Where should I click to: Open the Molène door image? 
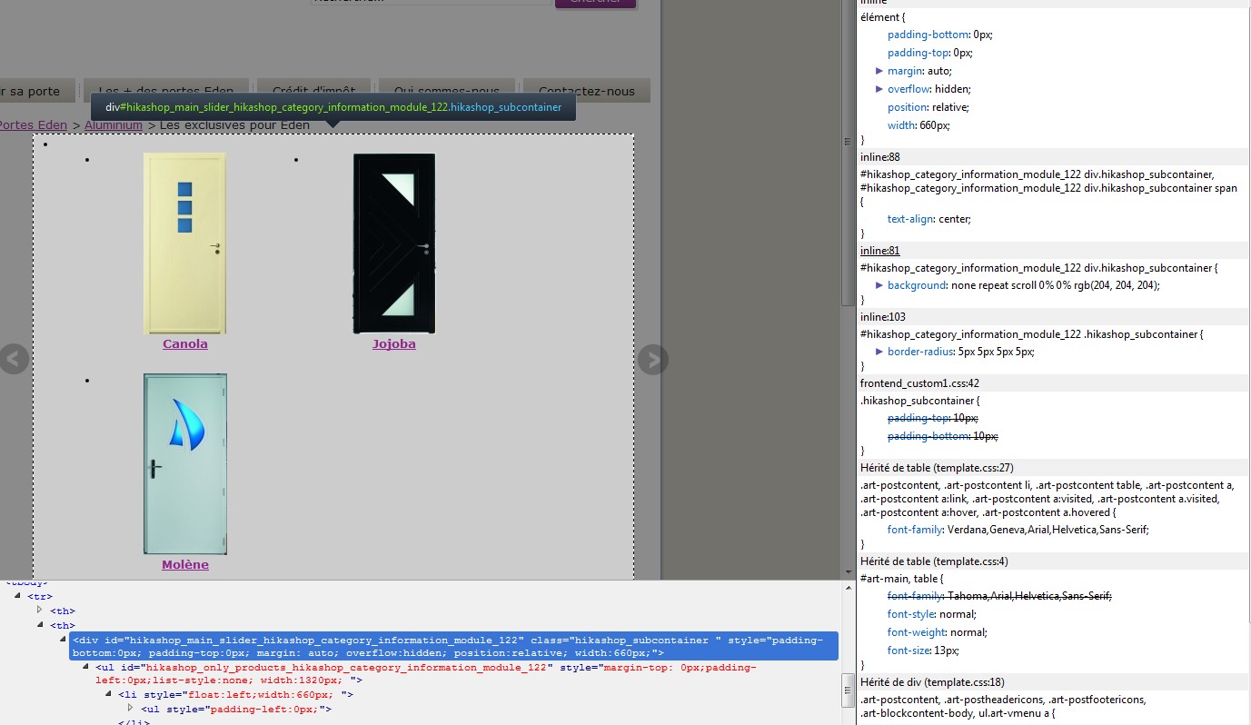(185, 464)
